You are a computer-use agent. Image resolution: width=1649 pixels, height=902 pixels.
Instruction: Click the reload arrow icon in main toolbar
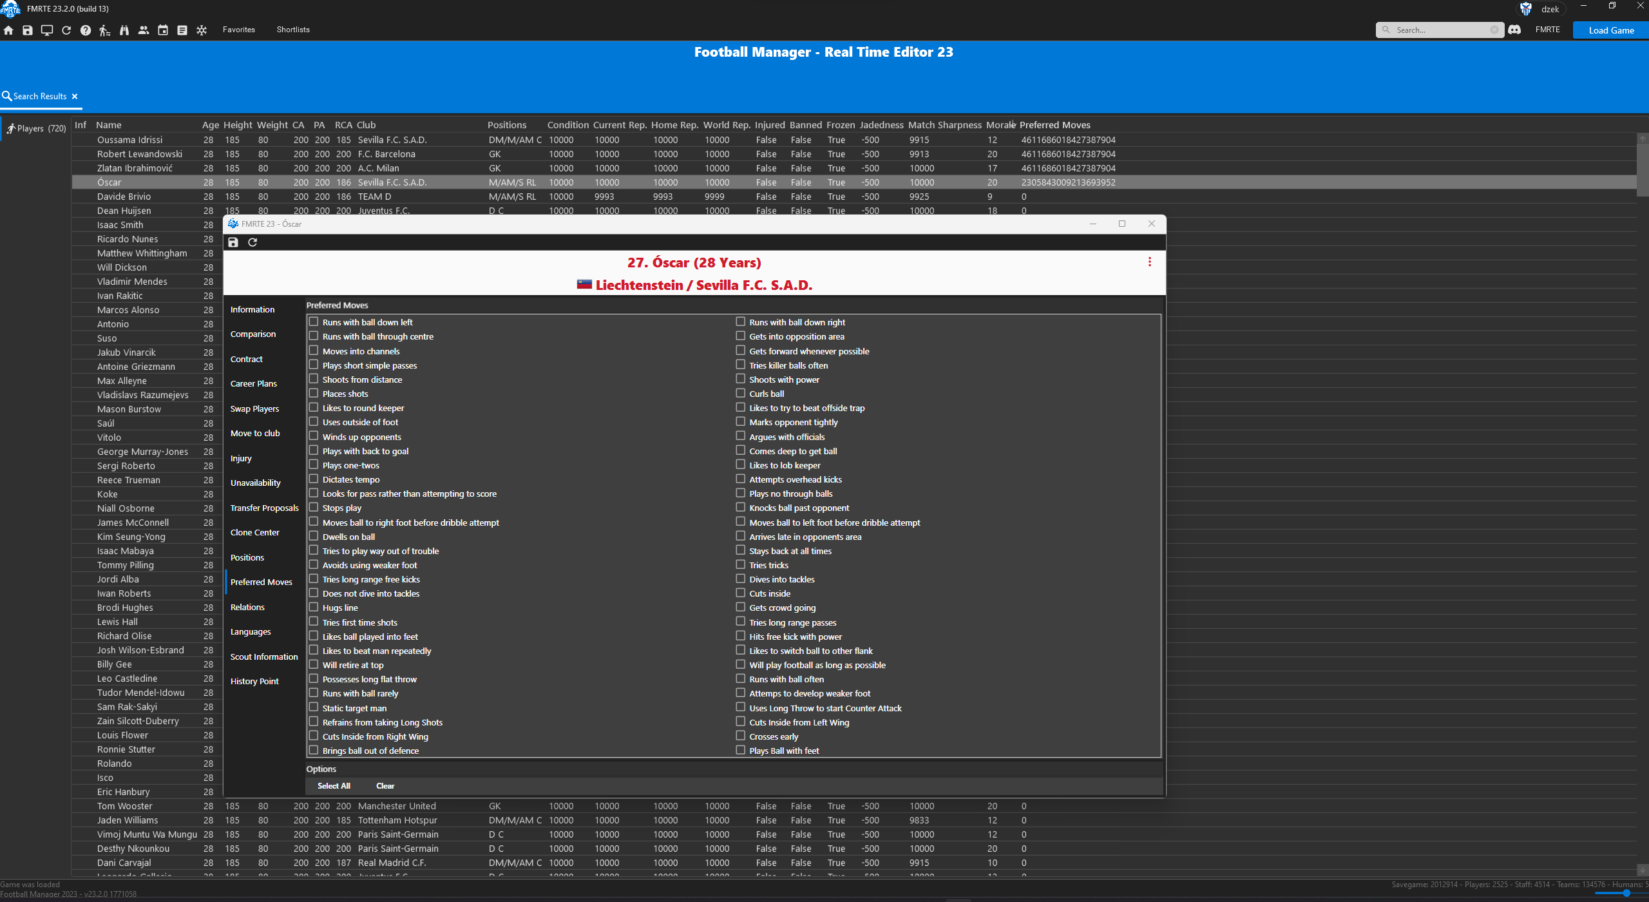(66, 30)
